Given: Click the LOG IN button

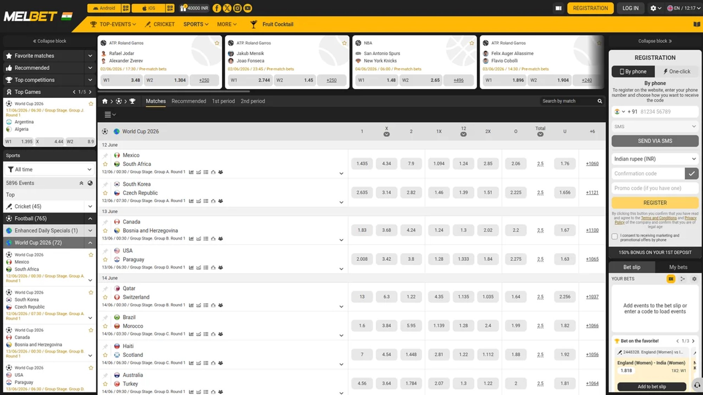Looking at the screenshot, I should (x=630, y=8).
